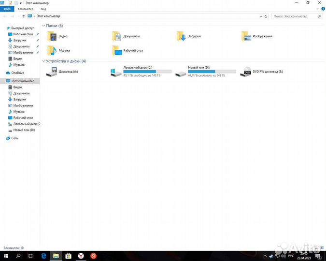
Task: Click the Новый том (D:) usage bar
Action: [x=212, y=71]
